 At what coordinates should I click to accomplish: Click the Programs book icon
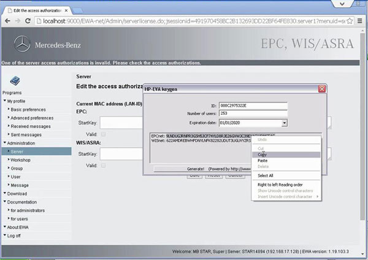(15, 81)
